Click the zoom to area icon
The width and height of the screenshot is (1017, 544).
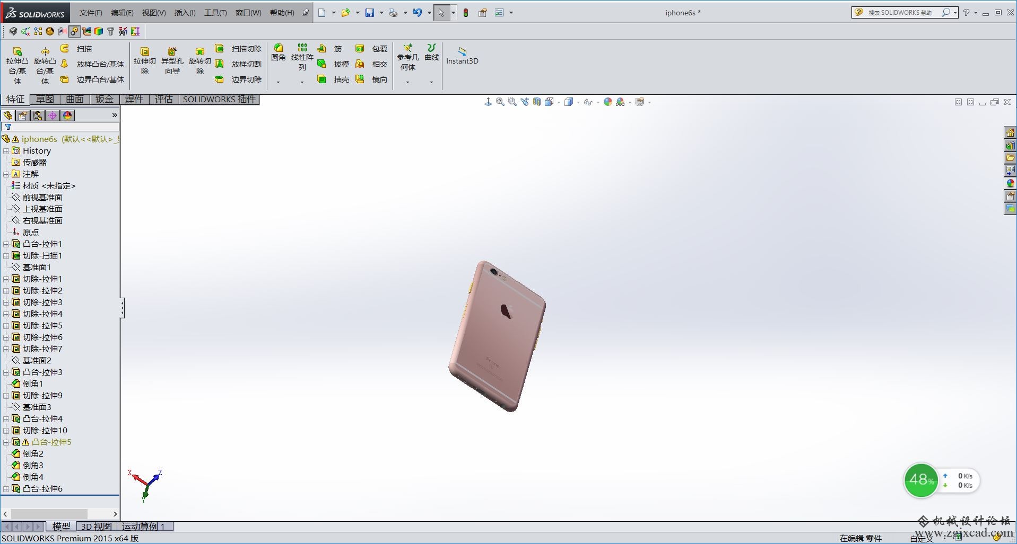(x=512, y=102)
